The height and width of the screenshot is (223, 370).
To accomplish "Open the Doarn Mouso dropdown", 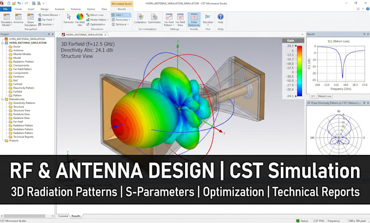I will (x=49, y=15).
